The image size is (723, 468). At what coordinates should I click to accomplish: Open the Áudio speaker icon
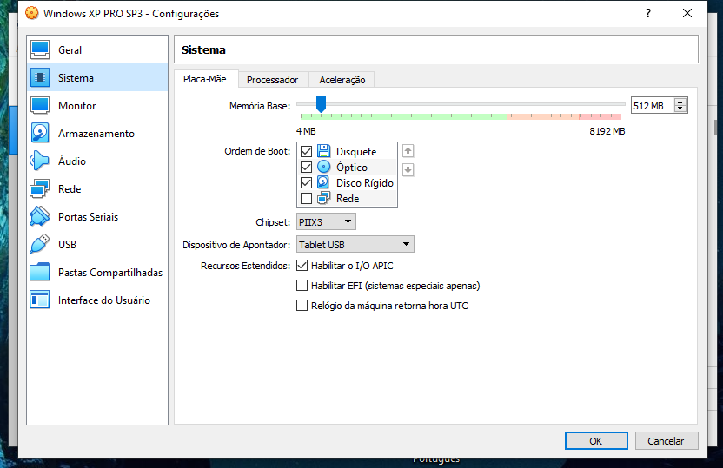tap(40, 161)
